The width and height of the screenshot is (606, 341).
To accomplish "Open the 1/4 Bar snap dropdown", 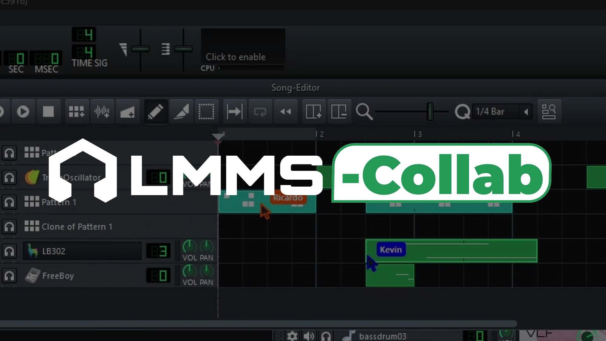I will 502,111.
